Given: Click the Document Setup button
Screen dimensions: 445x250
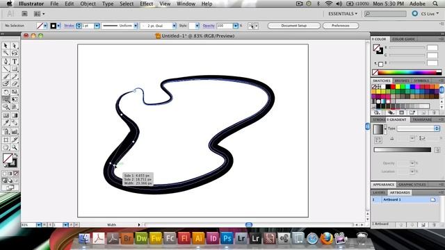Looking at the screenshot, I should pyautogui.click(x=293, y=26).
